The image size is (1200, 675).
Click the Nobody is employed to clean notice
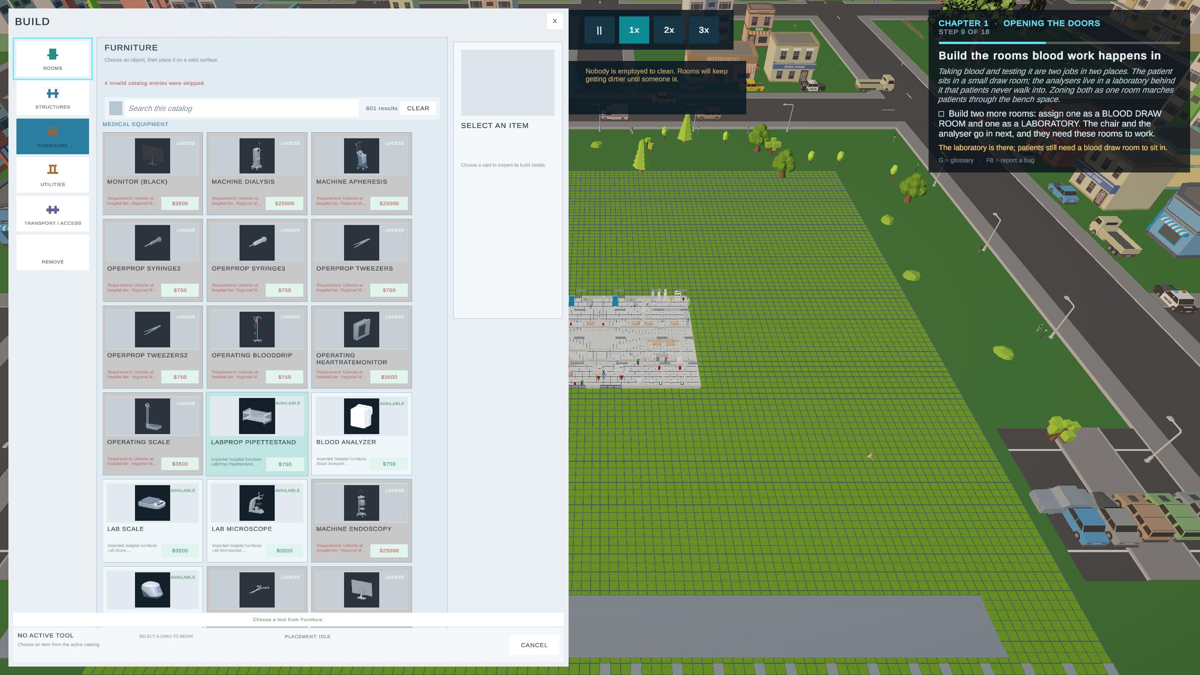tap(656, 75)
